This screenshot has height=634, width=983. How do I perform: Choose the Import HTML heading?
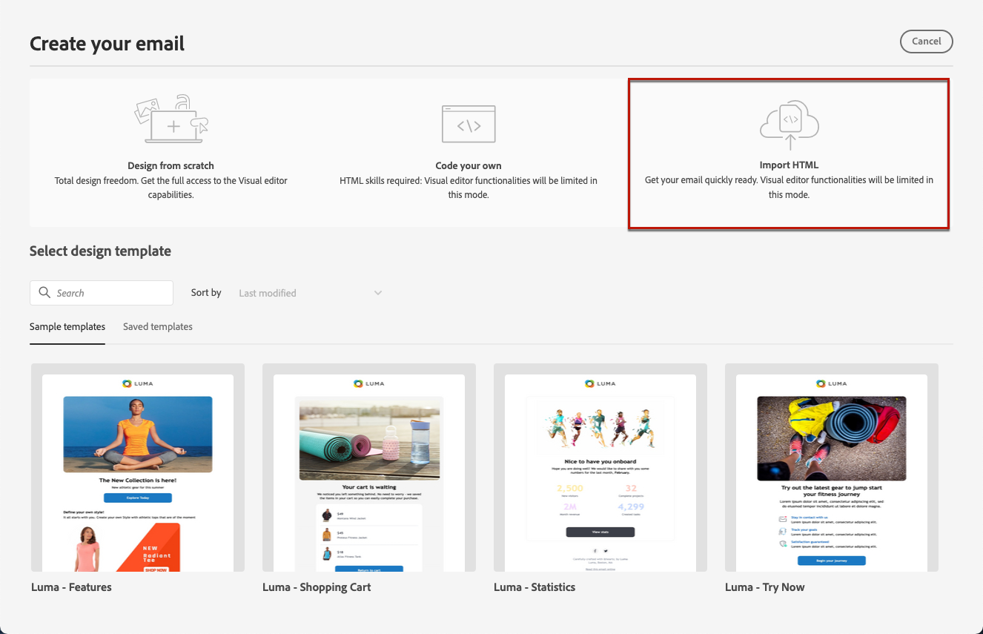pos(789,165)
